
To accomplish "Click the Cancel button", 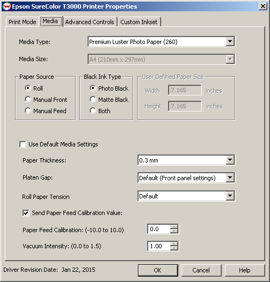I will tap(201, 270).
